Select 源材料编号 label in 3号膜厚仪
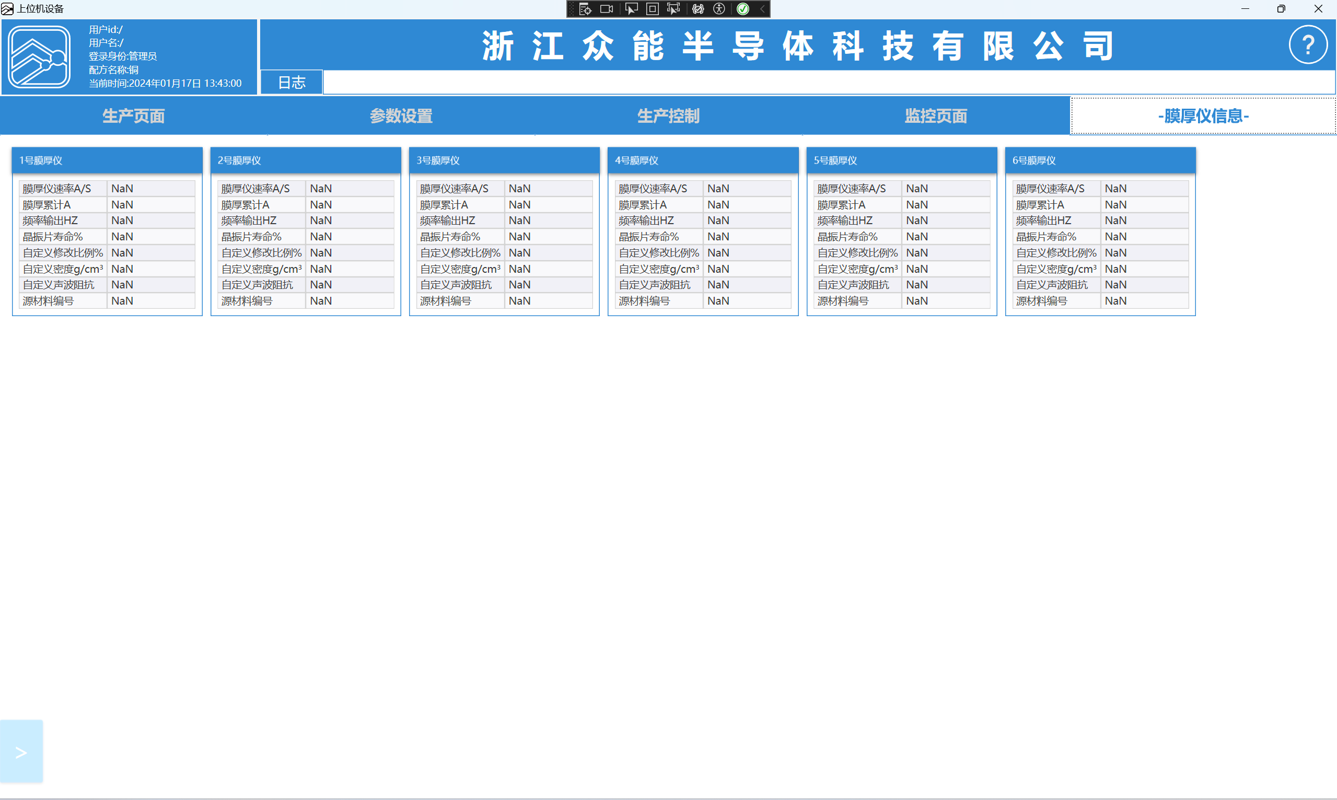The height and width of the screenshot is (800, 1337). click(461, 301)
